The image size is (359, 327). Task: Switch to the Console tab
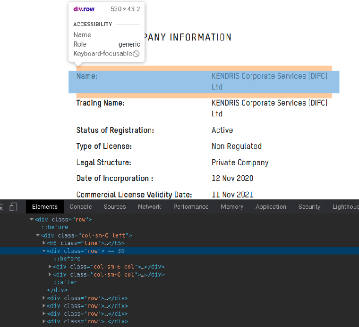pyautogui.click(x=81, y=207)
